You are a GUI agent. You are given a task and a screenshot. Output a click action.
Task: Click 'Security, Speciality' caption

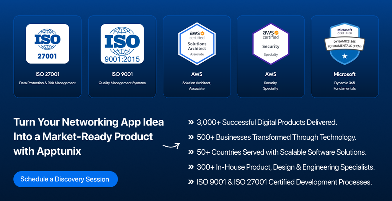pyautogui.click(x=271, y=85)
